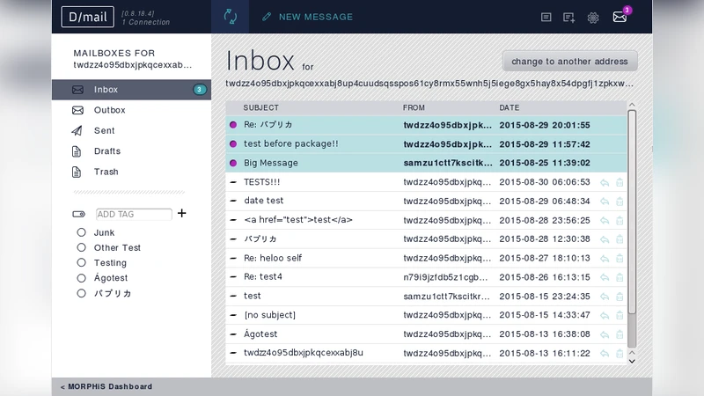
Task: Open the settings gear icon
Action: (593, 18)
